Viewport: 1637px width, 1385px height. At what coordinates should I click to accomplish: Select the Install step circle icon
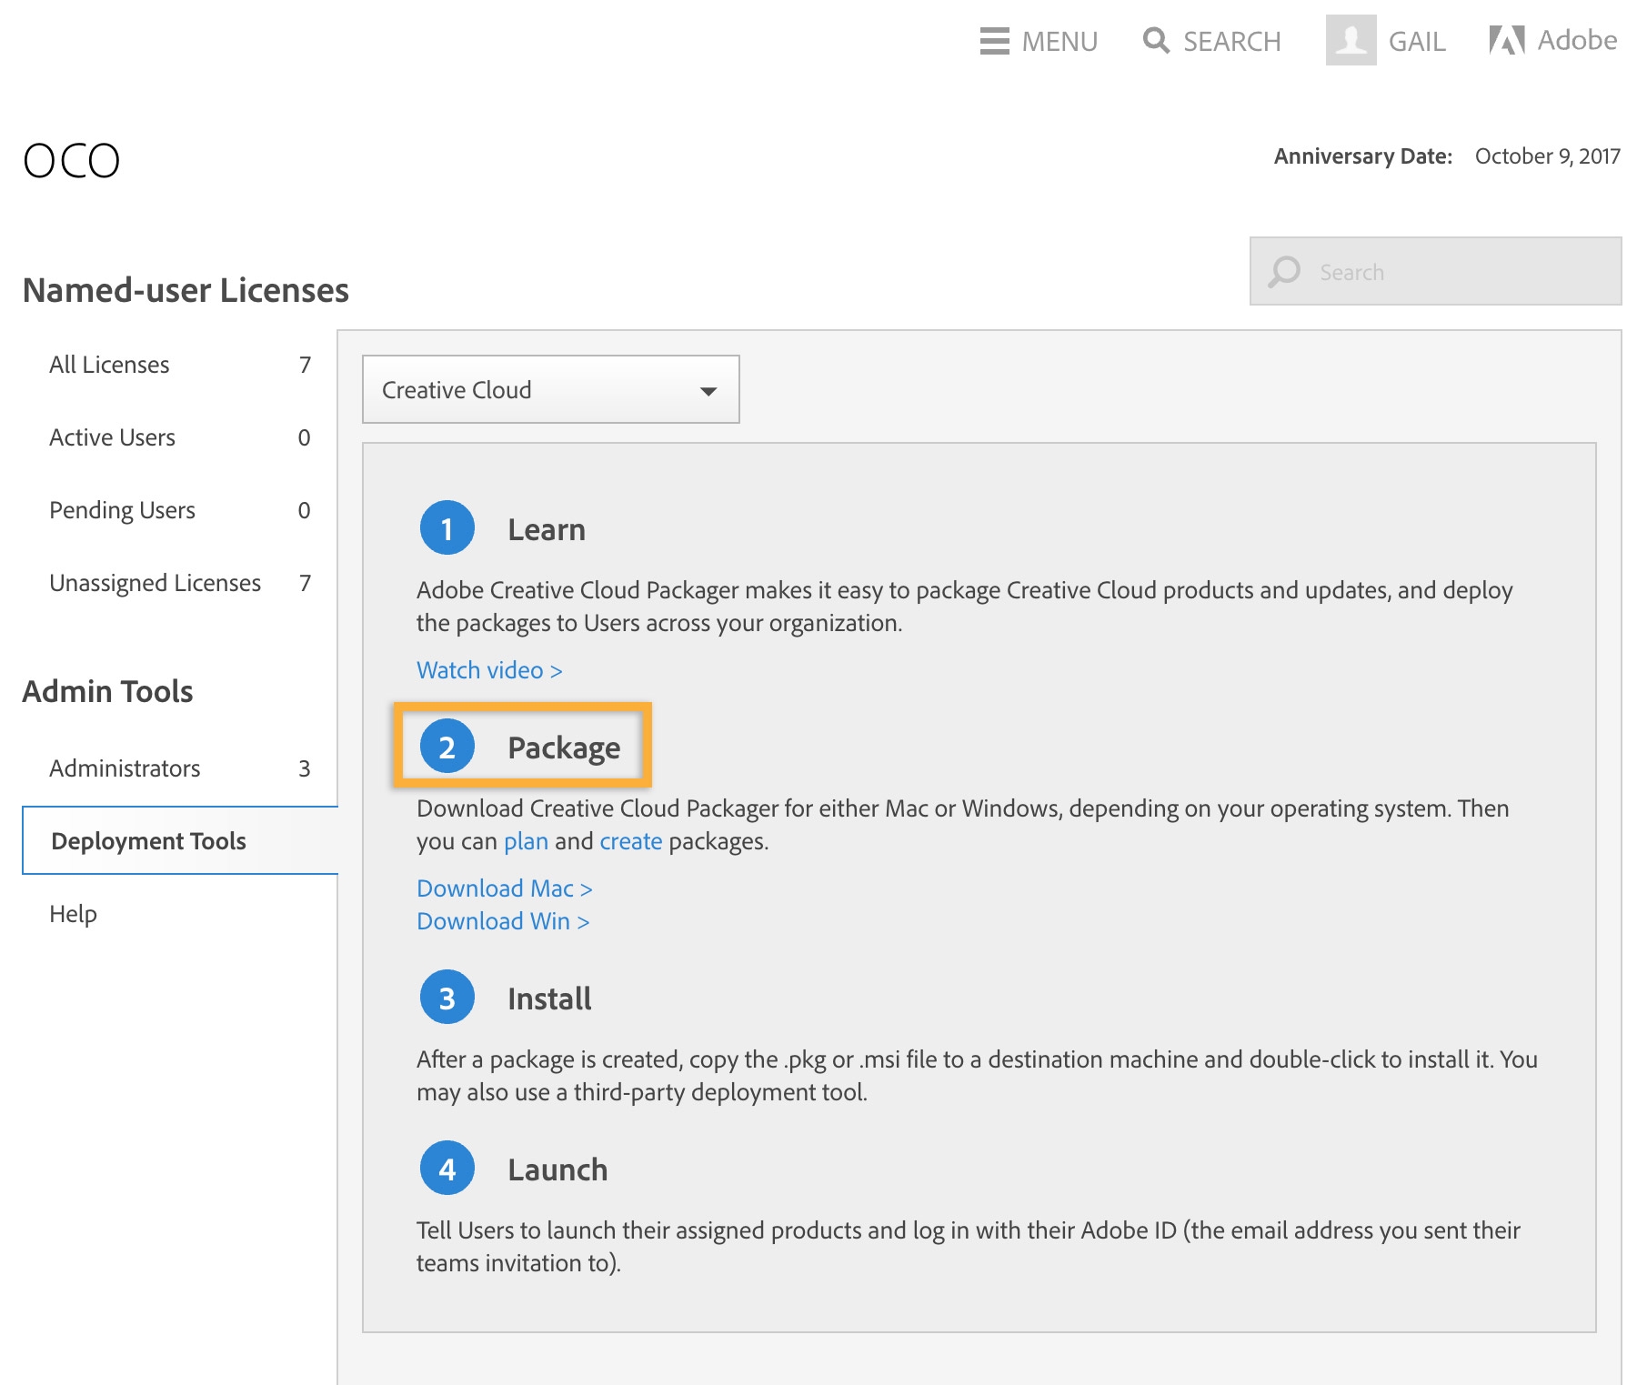point(446,997)
